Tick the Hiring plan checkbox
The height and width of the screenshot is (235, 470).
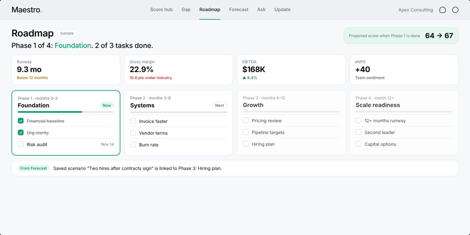(246, 144)
